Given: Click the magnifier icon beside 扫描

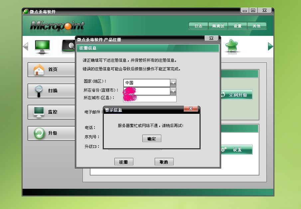Looking at the screenshot, I should (x=39, y=91).
